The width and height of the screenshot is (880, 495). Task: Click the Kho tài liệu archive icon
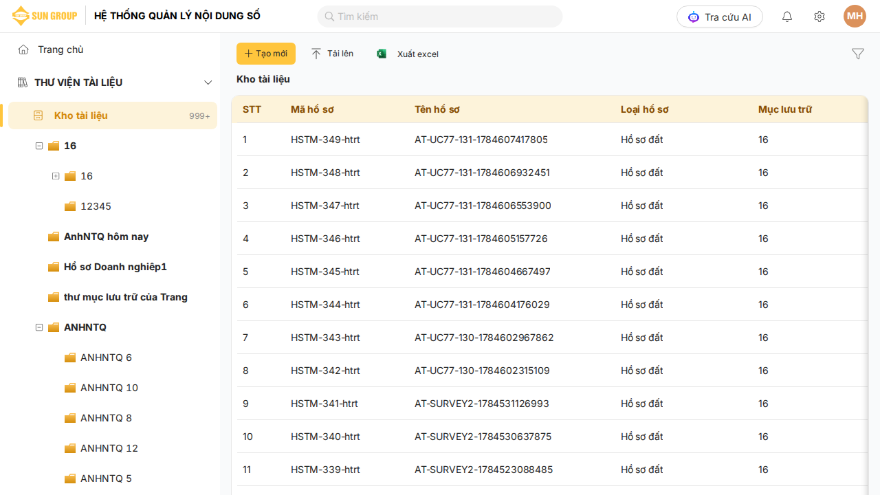tap(38, 115)
